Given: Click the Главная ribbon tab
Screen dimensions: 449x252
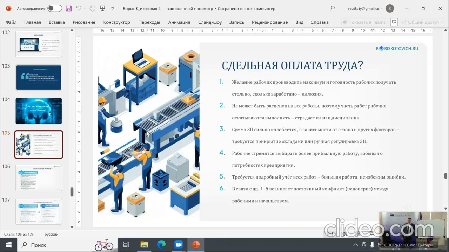Looking at the screenshot, I should pos(33,22).
